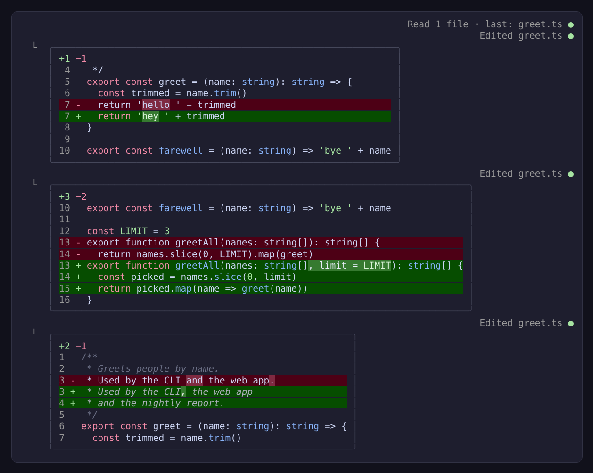Image resolution: width=593 pixels, height=473 pixels.
Task: Open the "Edited greet.ts" entry above the +2 −1 diff
Action: [x=521, y=323]
